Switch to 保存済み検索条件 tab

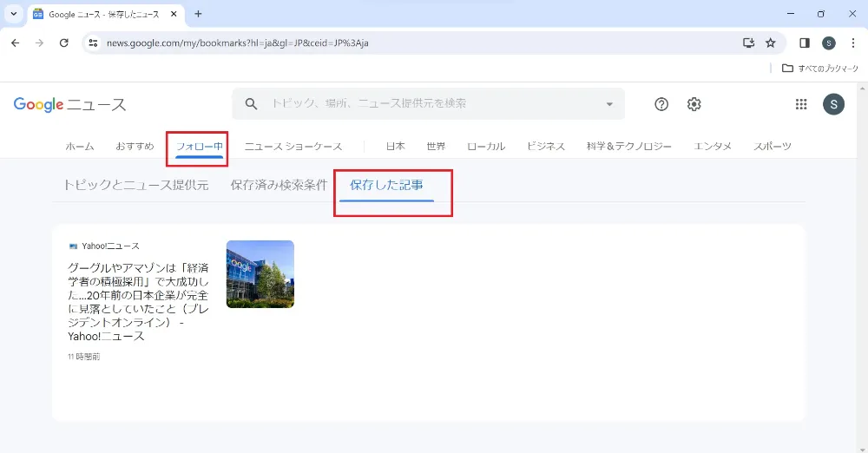click(x=279, y=185)
